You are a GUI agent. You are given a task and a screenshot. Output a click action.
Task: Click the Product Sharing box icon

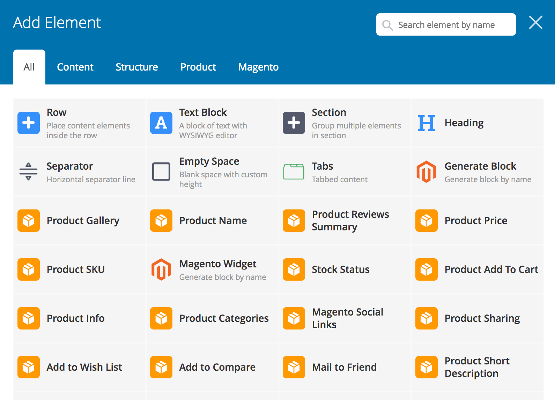pyautogui.click(x=427, y=318)
